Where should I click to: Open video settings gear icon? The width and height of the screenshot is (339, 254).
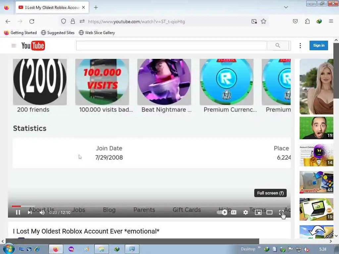245,213
